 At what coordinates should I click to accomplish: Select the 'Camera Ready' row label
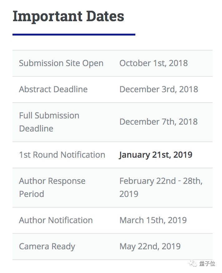tap(47, 247)
